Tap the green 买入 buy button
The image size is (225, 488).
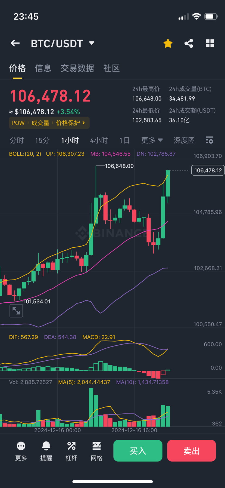pyautogui.click(x=138, y=451)
